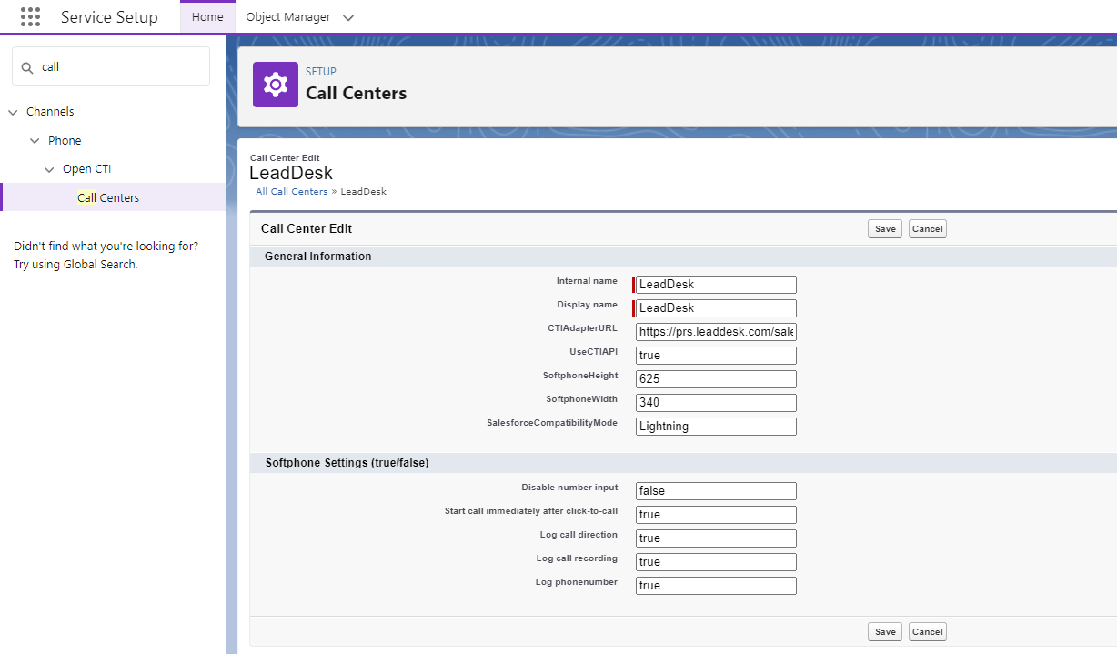This screenshot has width=1117, height=654.
Task: Switch to the Home tab
Action: [207, 17]
